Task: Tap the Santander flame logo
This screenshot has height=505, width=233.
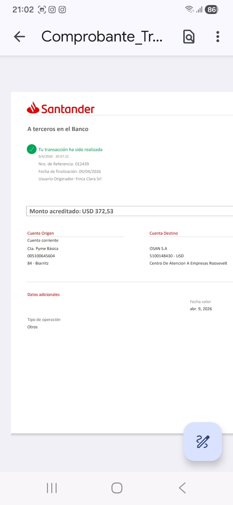Action: coord(33,108)
